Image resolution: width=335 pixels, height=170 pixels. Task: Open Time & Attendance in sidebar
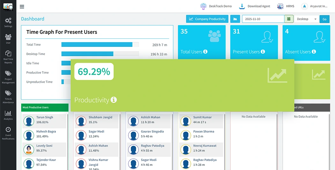8,97
